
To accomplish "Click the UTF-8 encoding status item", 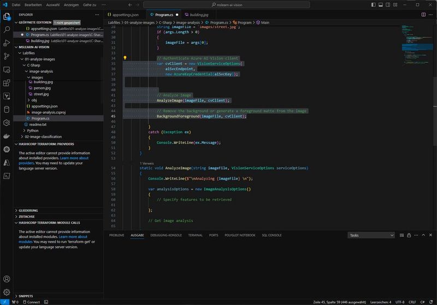I will pos(400,302).
